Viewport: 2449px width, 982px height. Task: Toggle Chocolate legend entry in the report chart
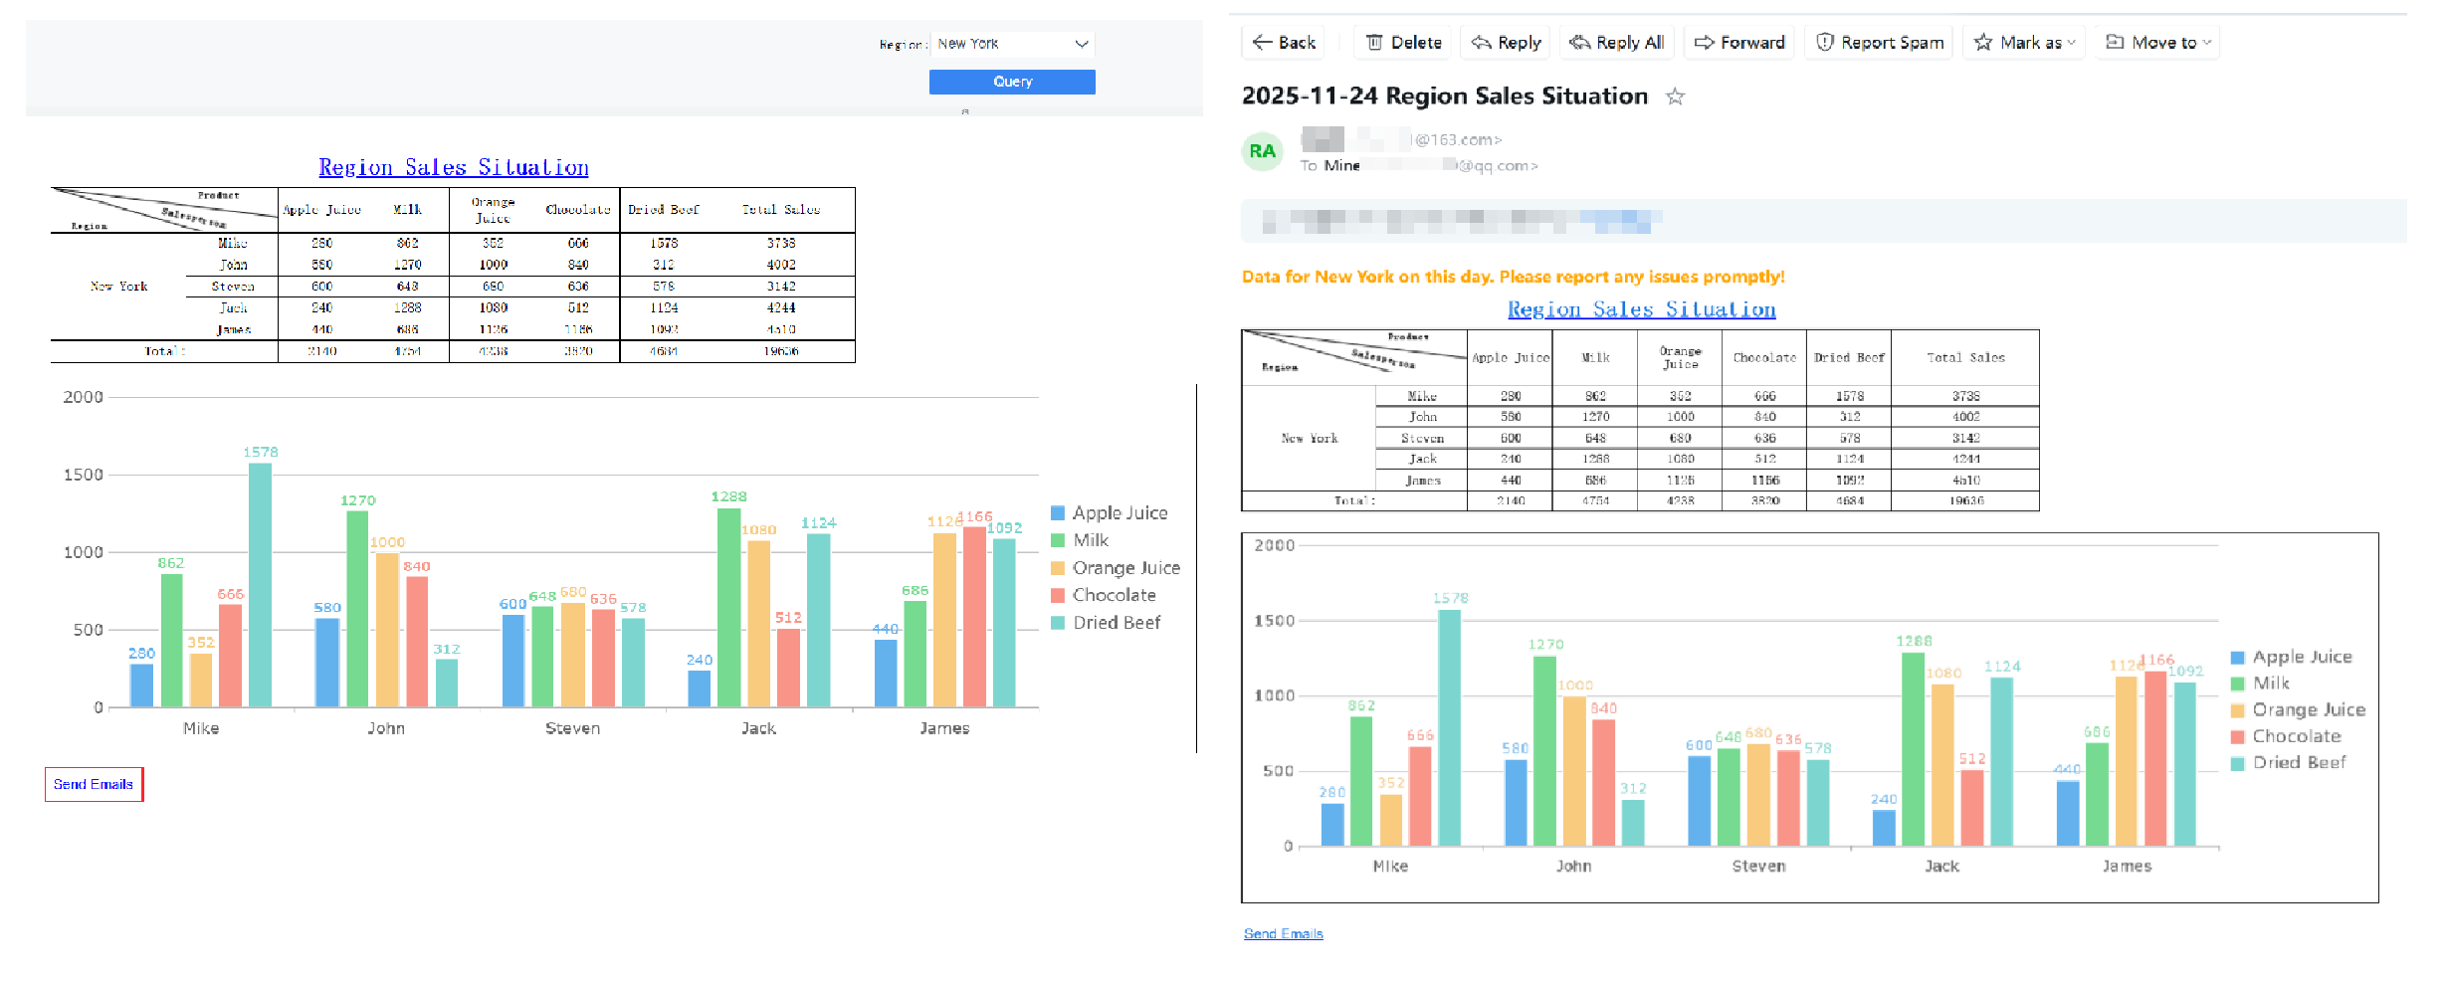point(1104,595)
